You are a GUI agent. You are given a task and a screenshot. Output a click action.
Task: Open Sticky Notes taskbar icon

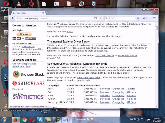49,120
